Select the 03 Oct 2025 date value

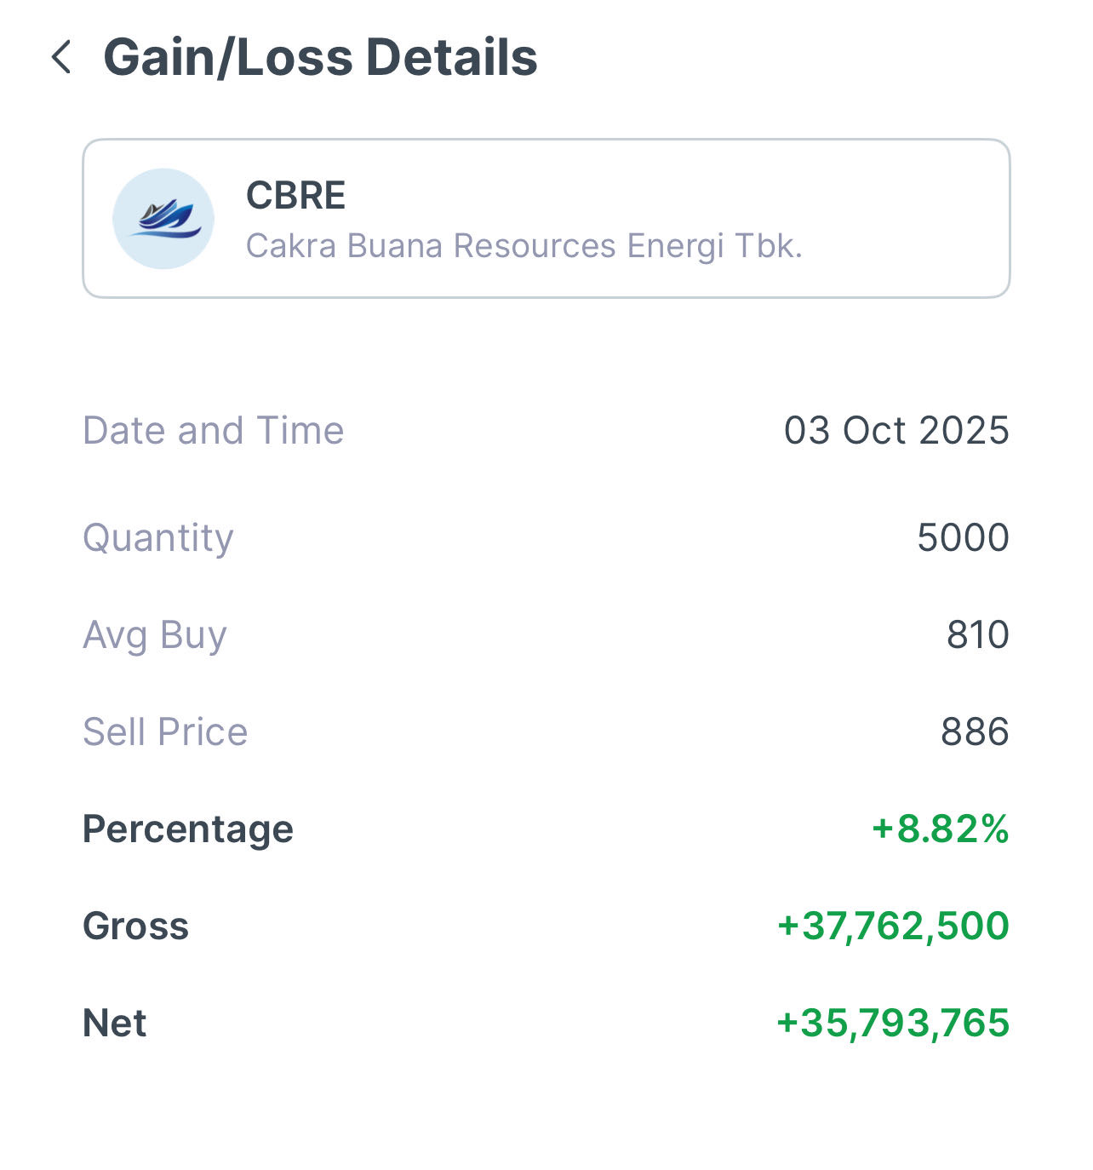(x=896, y=430)
